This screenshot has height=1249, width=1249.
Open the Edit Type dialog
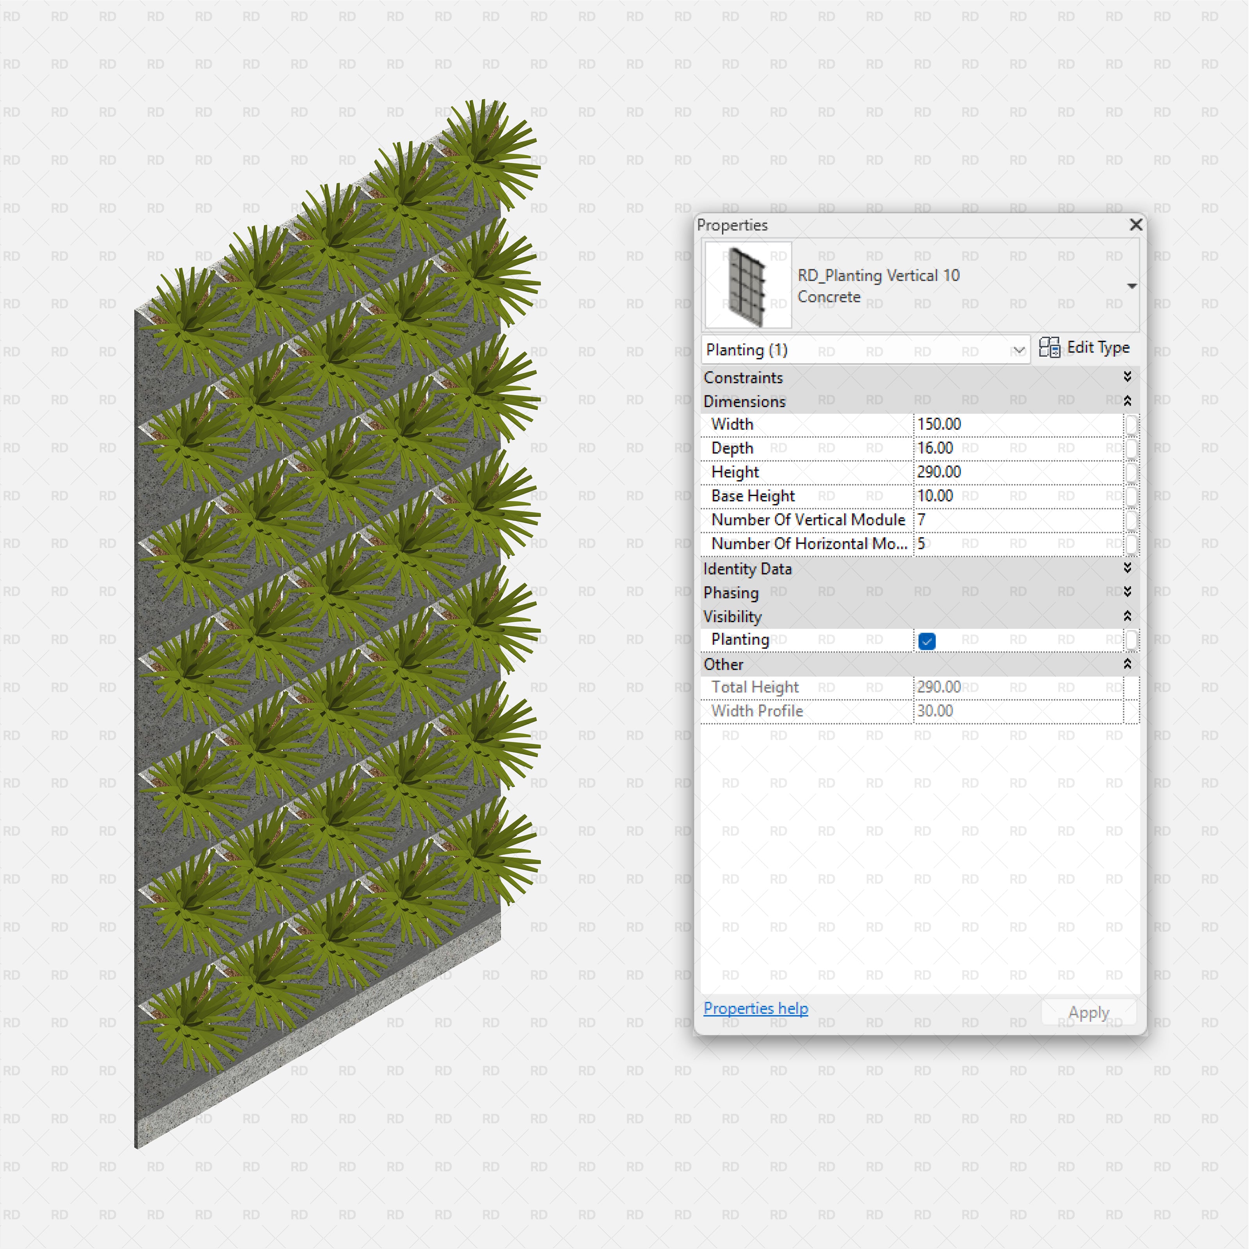coord(1095,348)
